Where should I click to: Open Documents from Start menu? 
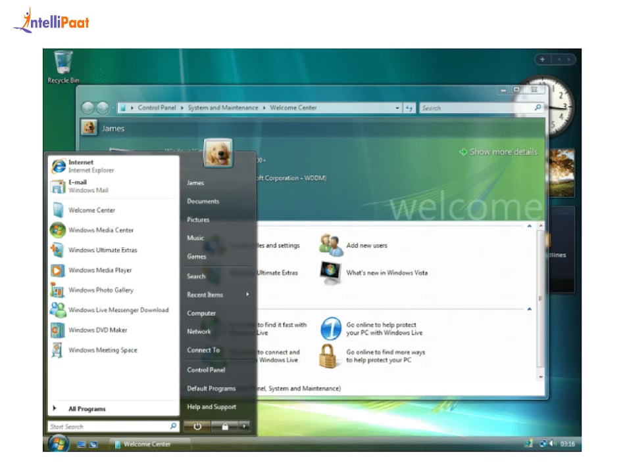[203, 201]
